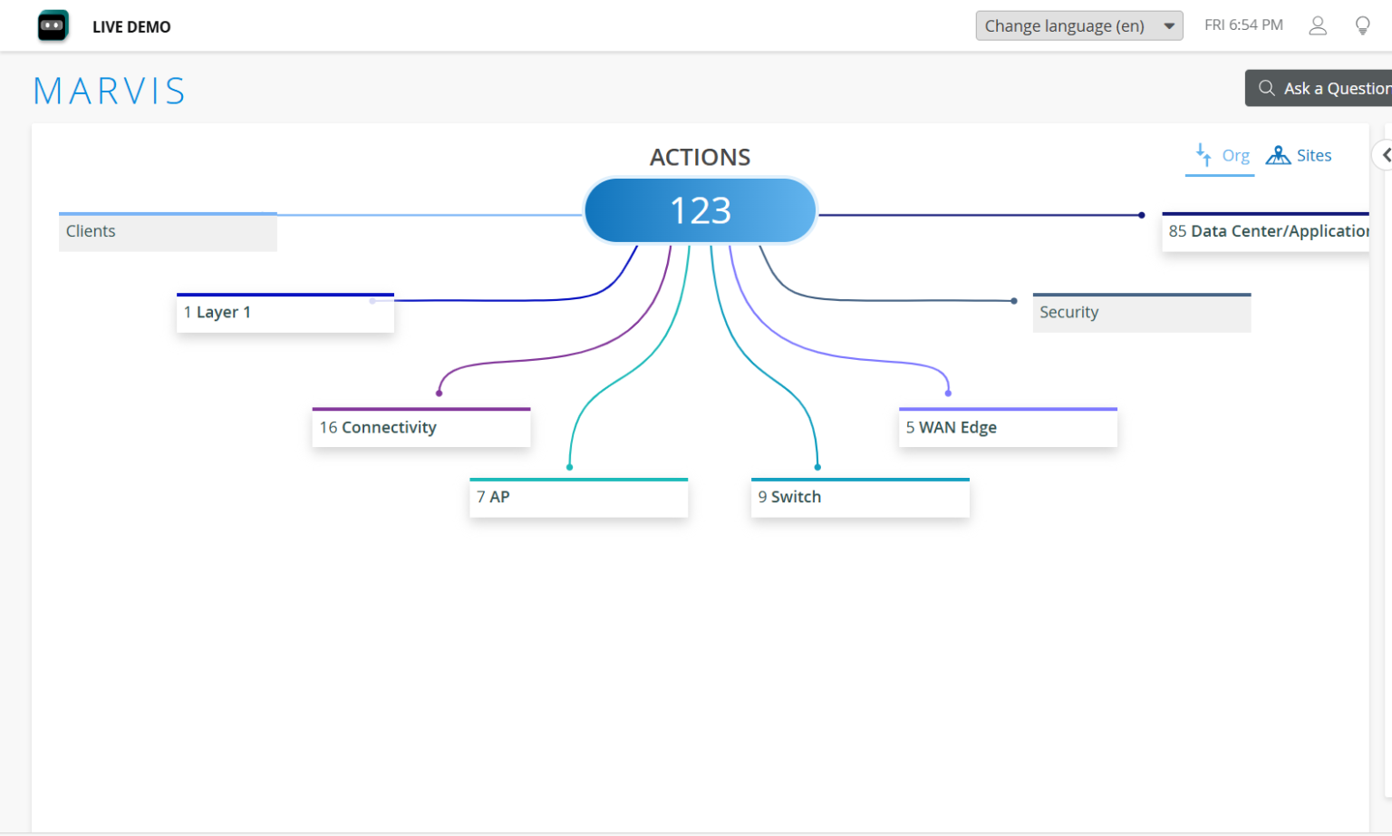Select the Security category box
Viewport: 1392px width, 836px height.
[x=1141, y=313]
